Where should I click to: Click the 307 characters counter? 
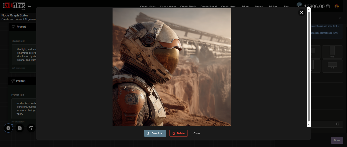point(18,122)
